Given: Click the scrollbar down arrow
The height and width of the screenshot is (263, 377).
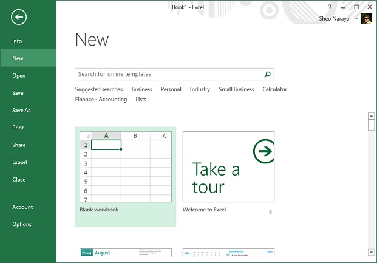Looking at the screenshot, I should 371,253.
